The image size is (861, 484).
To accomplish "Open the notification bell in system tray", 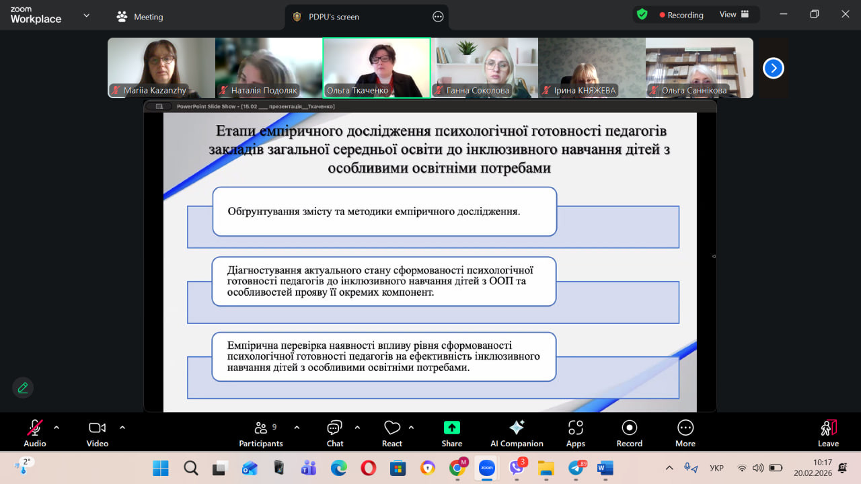I will click(843, 468).
